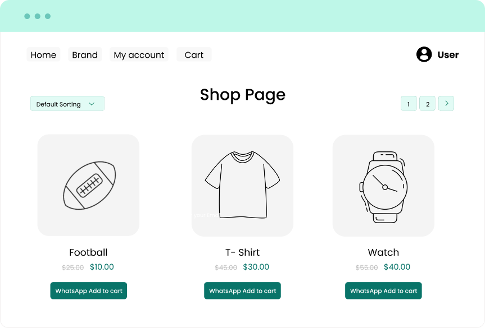
Task: Click the next page chevron icon
Action: coord(446,103)
